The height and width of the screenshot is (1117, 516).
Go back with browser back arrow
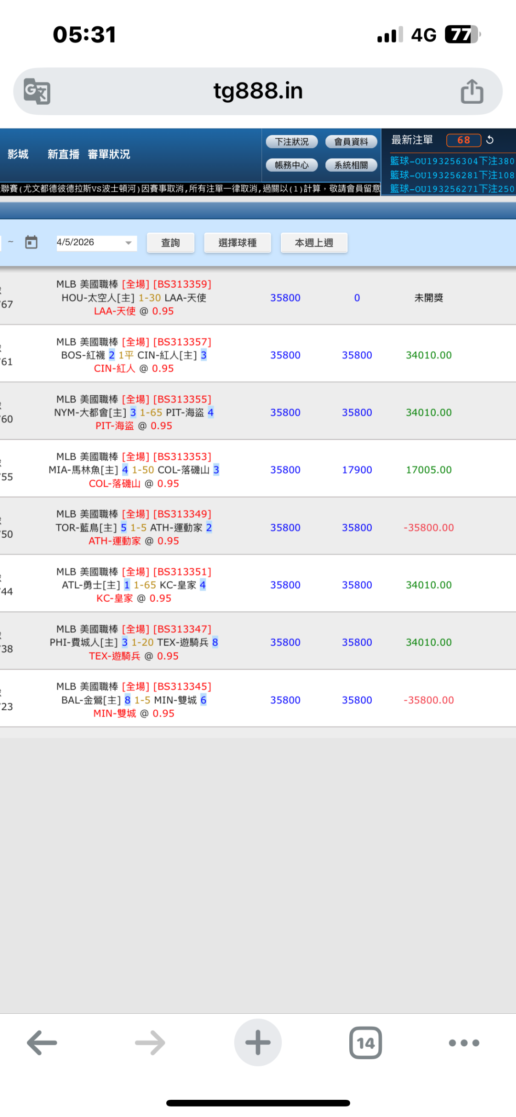[42, 1043]
